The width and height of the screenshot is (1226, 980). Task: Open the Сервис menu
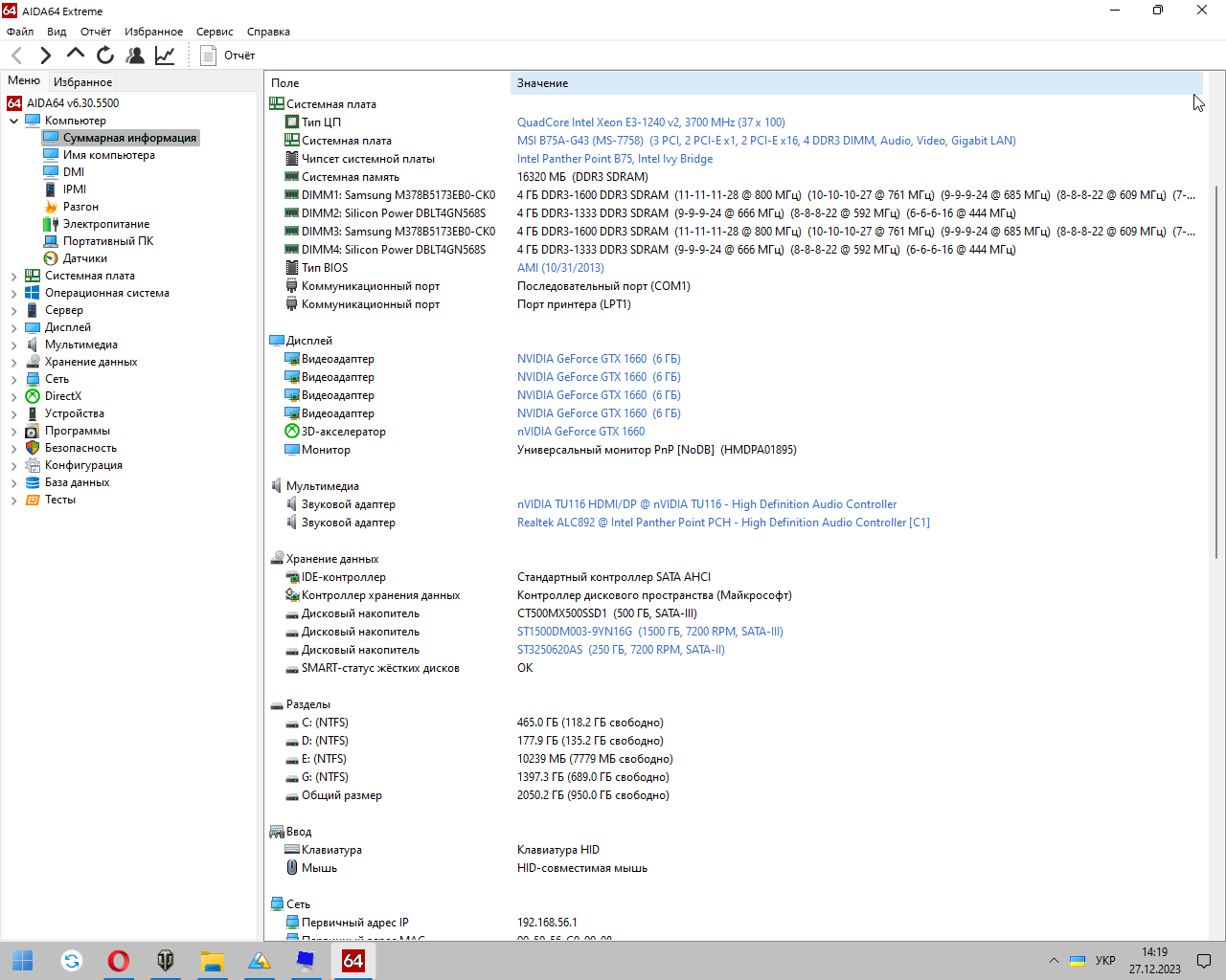click(x=215, y=32)
